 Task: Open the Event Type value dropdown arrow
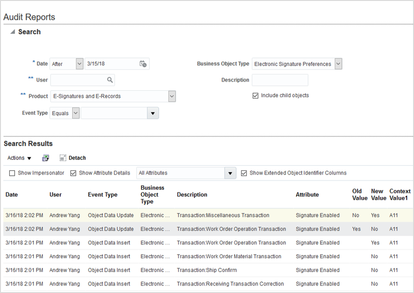pos(153,113)
